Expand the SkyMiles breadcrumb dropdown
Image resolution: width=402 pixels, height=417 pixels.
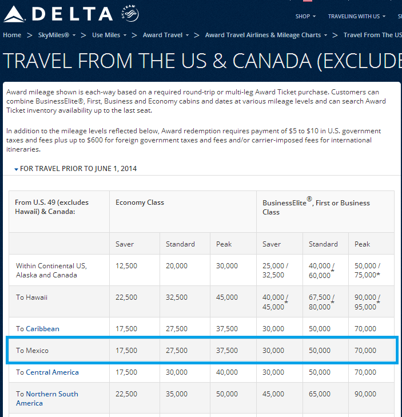pos(74,35)
